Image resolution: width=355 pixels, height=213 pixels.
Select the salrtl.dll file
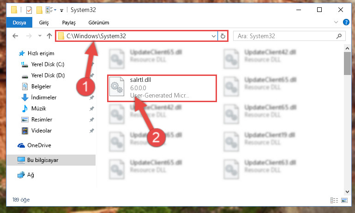(162, 88)
